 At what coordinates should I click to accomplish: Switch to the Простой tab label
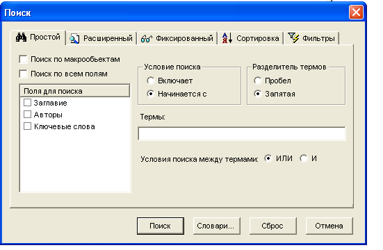[45, 37]
